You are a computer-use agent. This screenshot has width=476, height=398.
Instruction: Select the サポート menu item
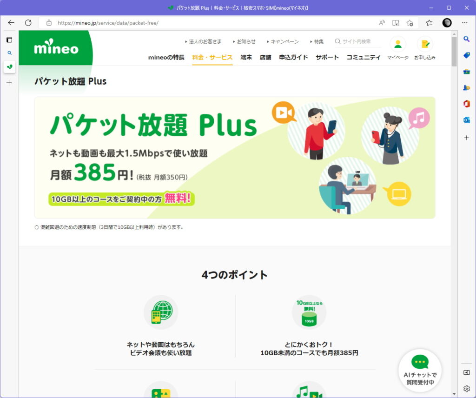[x=327, y=57]
